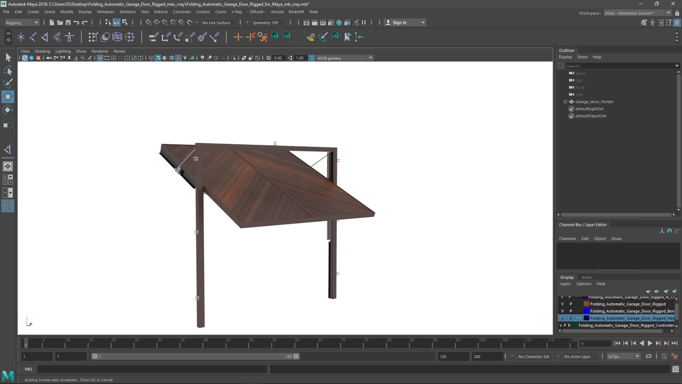
Task: Click the Quick Rig humanoid icon
Action: pyautogui.click(x=69, y=37)
